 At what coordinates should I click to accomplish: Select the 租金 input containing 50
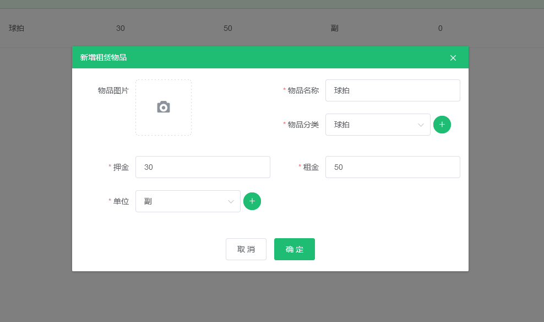tap(392, 167)
